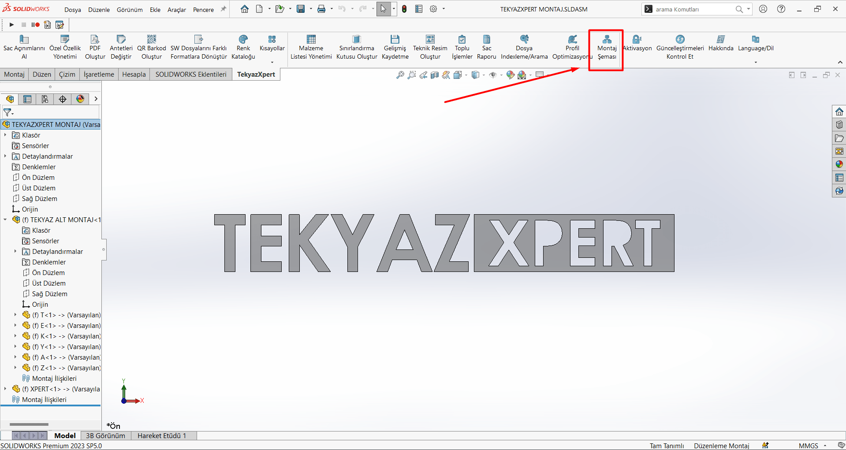Open Gelişmiş Kaydetme tool
This screenshot has height=450, width=846.
pyautogui.click(x=395, y=47)
